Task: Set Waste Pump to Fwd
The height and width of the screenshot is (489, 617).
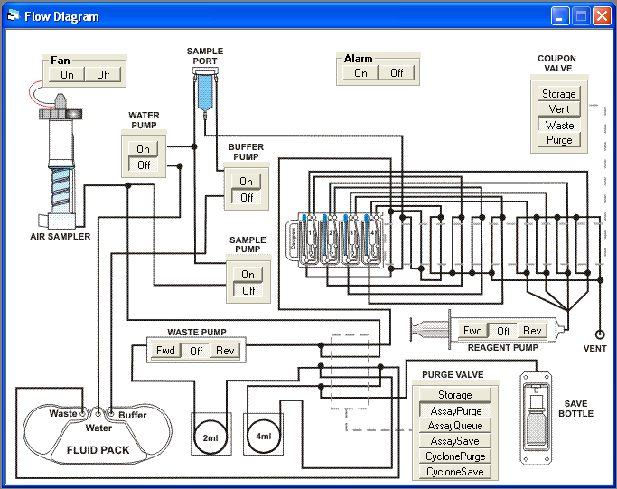Action: pos(165,350)
